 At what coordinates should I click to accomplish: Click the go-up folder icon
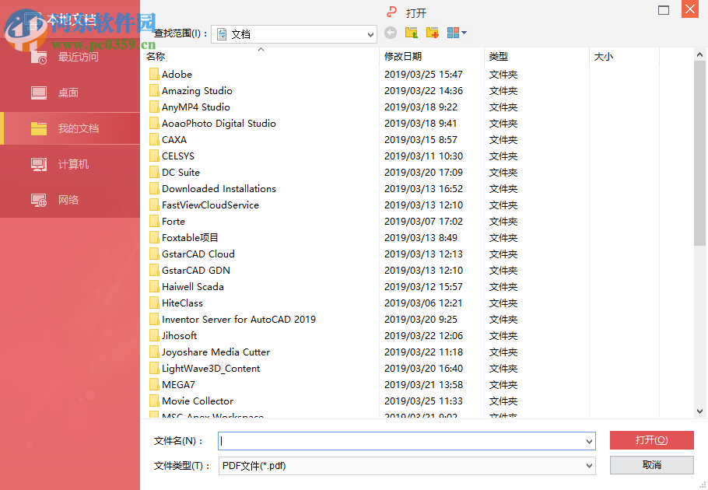(x=412, y=33)
